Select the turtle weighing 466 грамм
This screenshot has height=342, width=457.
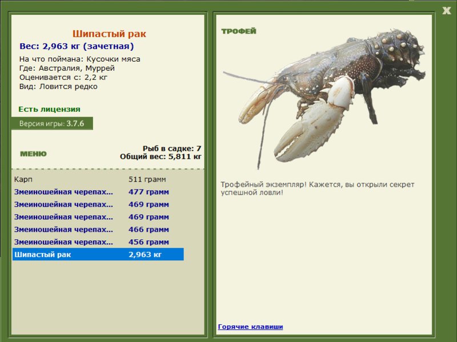[x=98, y=230]
